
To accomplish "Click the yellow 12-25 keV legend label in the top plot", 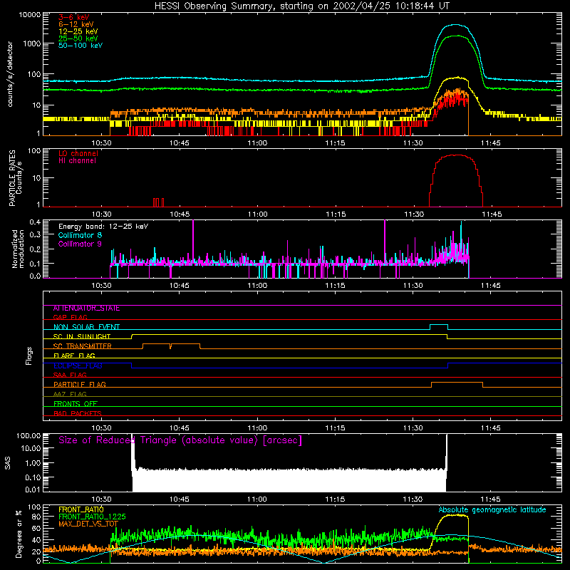I will point(78,31).
